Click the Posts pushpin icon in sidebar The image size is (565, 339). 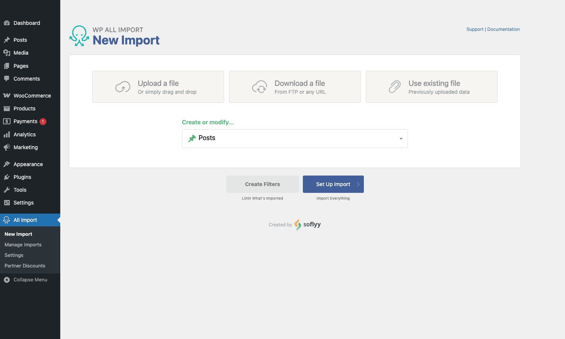7,40
